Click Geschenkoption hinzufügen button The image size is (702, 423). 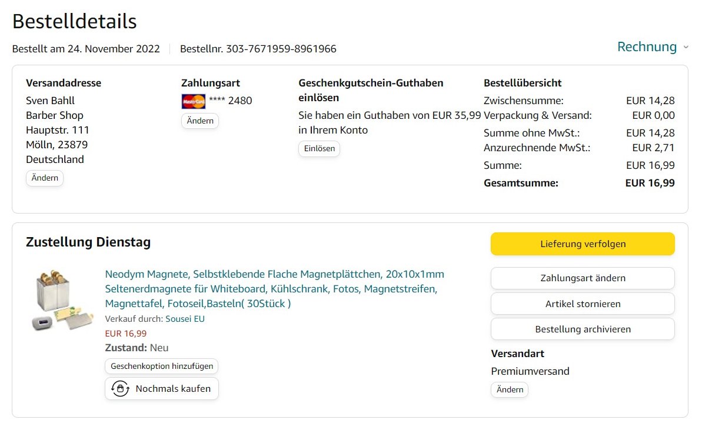[162, 367]
